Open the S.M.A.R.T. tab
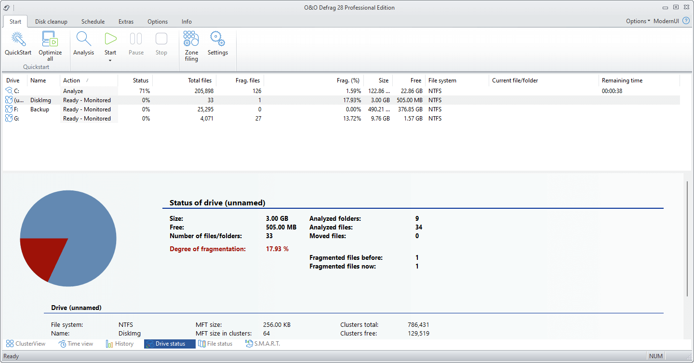This screenshot has width=694, height=363. [263, 344]
